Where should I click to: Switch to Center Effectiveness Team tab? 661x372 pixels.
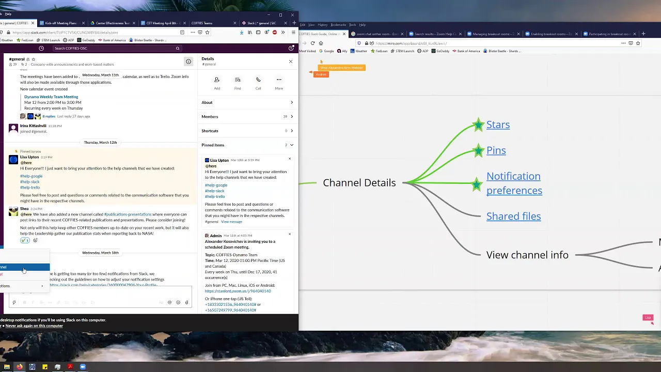pyautogui.click(x=112, y=23)
